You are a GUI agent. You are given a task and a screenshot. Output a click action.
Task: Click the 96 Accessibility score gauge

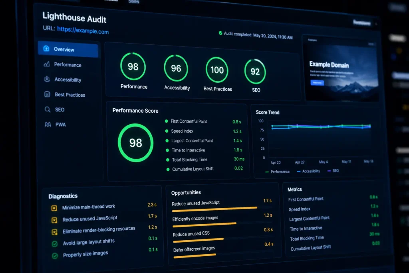point(176,68)
